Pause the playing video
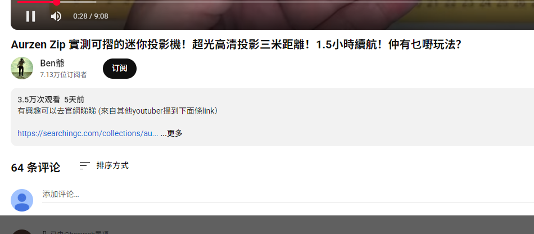Screen dimensions: 534x234 click(x=31, y=16)
